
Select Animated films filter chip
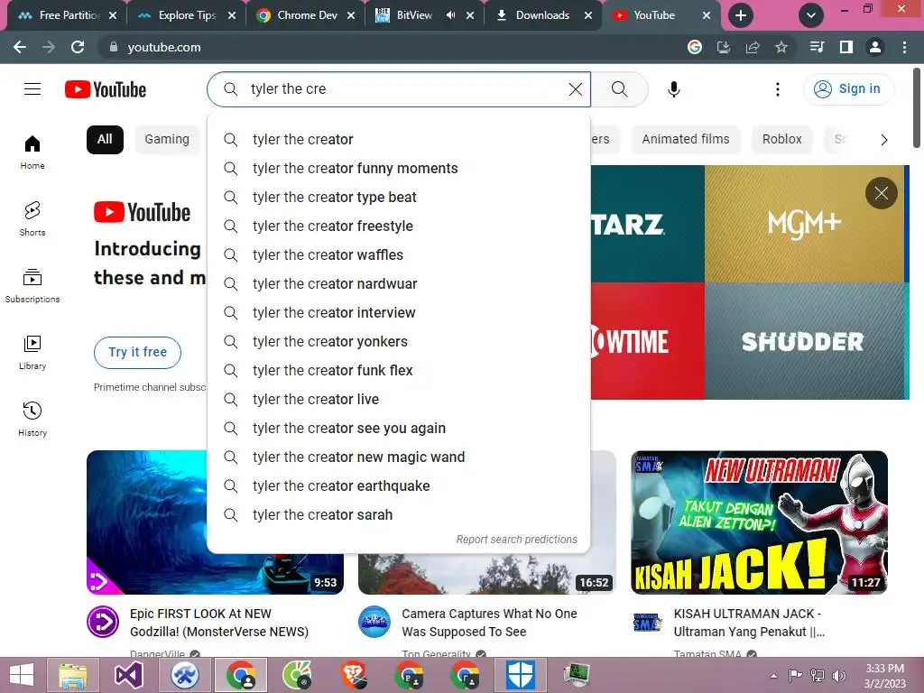click(686, 140)
